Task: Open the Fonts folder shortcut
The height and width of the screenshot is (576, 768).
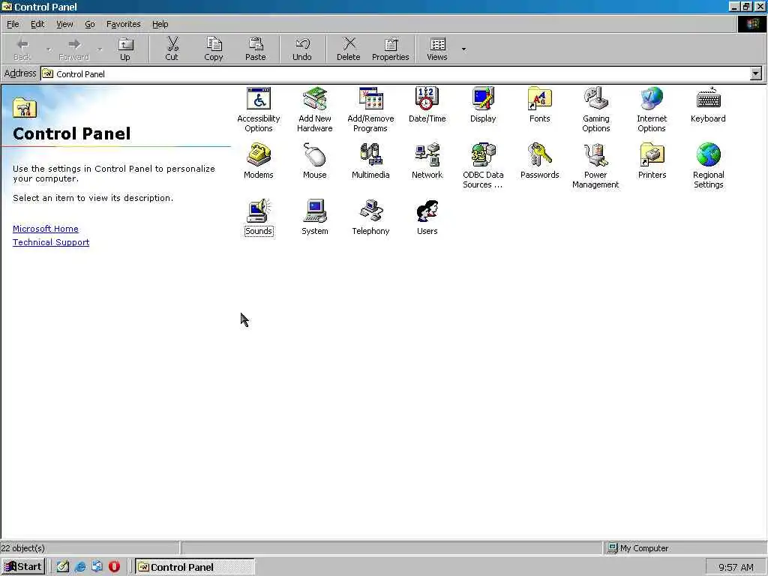Action: point(540,99)
